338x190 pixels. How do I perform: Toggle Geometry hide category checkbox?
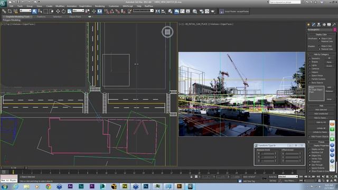[x=310, y=59]
